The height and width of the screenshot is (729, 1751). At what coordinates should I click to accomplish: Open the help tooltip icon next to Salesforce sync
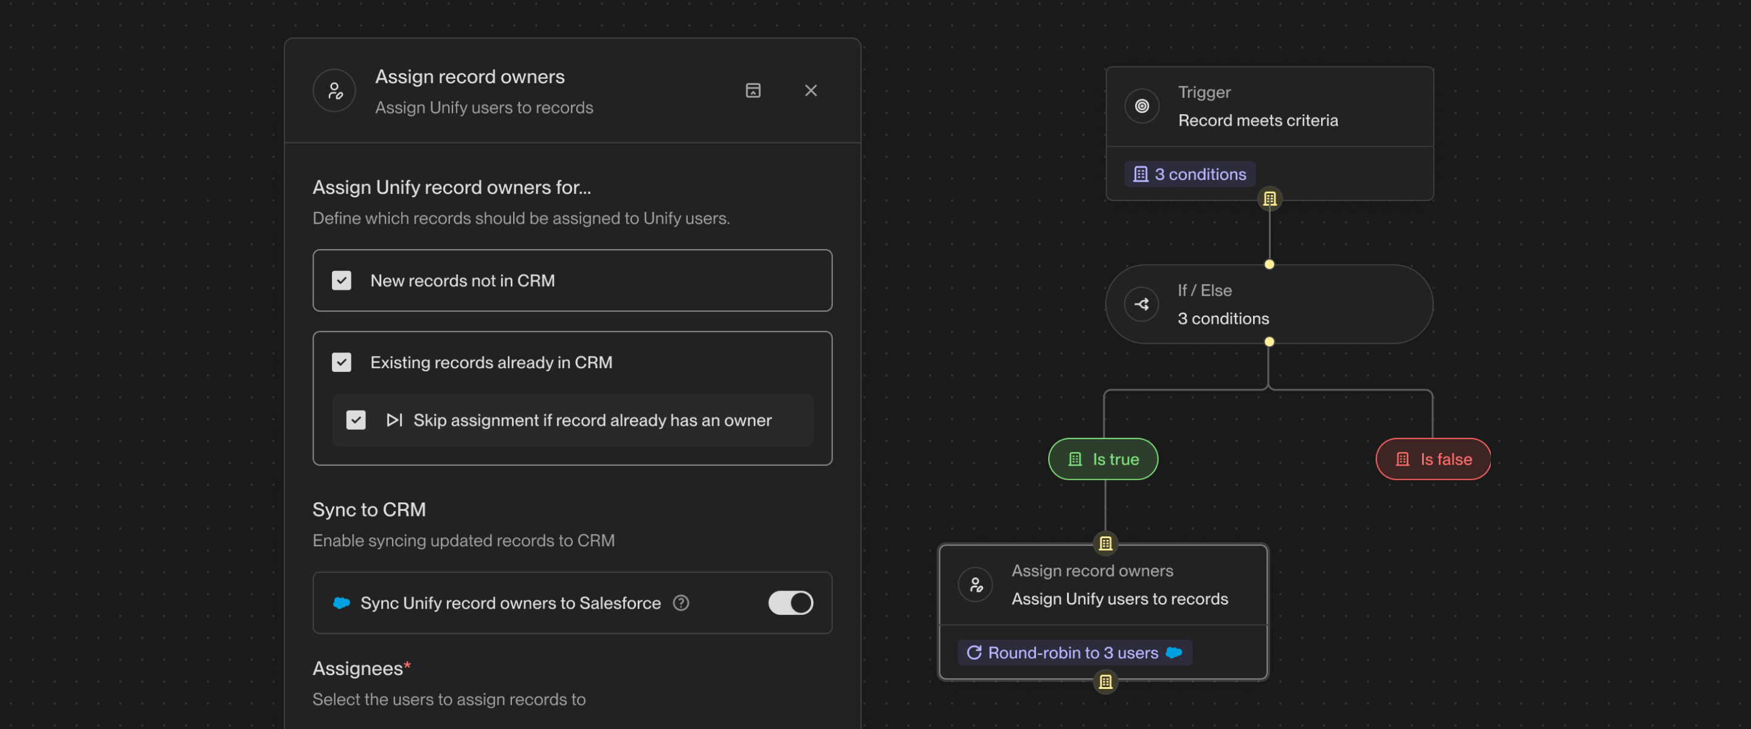pos(680,603)
